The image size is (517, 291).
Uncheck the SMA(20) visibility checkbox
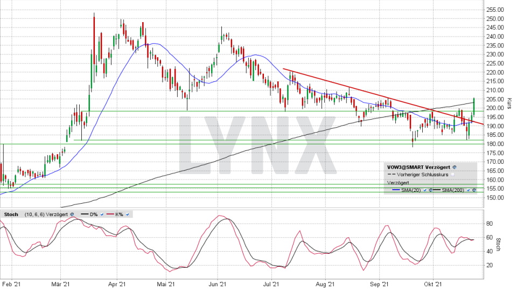425,190
